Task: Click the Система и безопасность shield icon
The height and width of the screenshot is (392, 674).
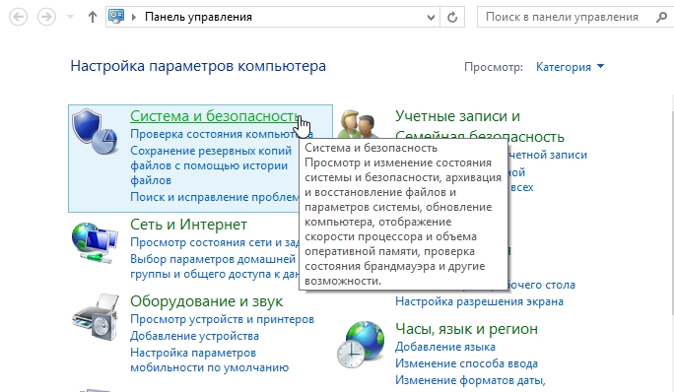Action: pos(95,132)
